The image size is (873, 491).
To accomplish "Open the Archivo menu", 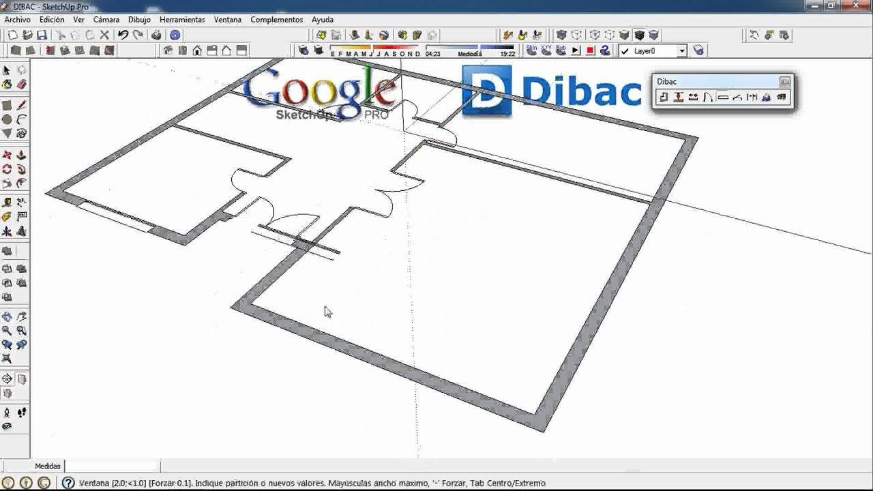I will tap(18, 20).
